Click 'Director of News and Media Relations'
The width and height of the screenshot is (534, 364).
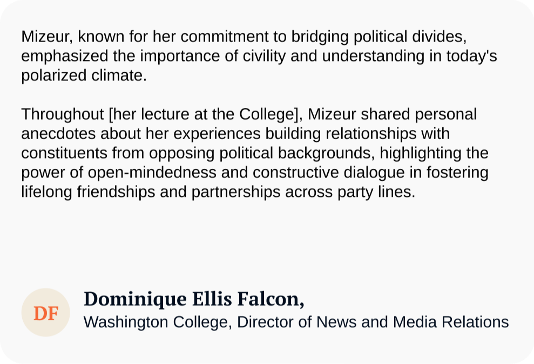[x=373, y=322]
